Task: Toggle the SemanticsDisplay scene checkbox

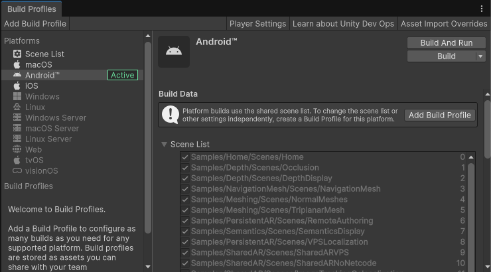Action: (x=185, y=232)
